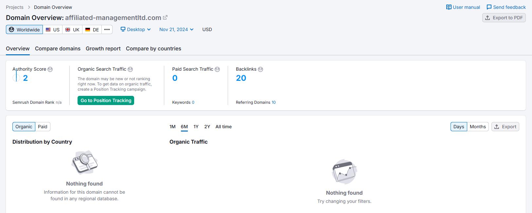This screenshot has width=532, height=213.
Task: Select the 6M time range
Action: click(x=184, y=127)
